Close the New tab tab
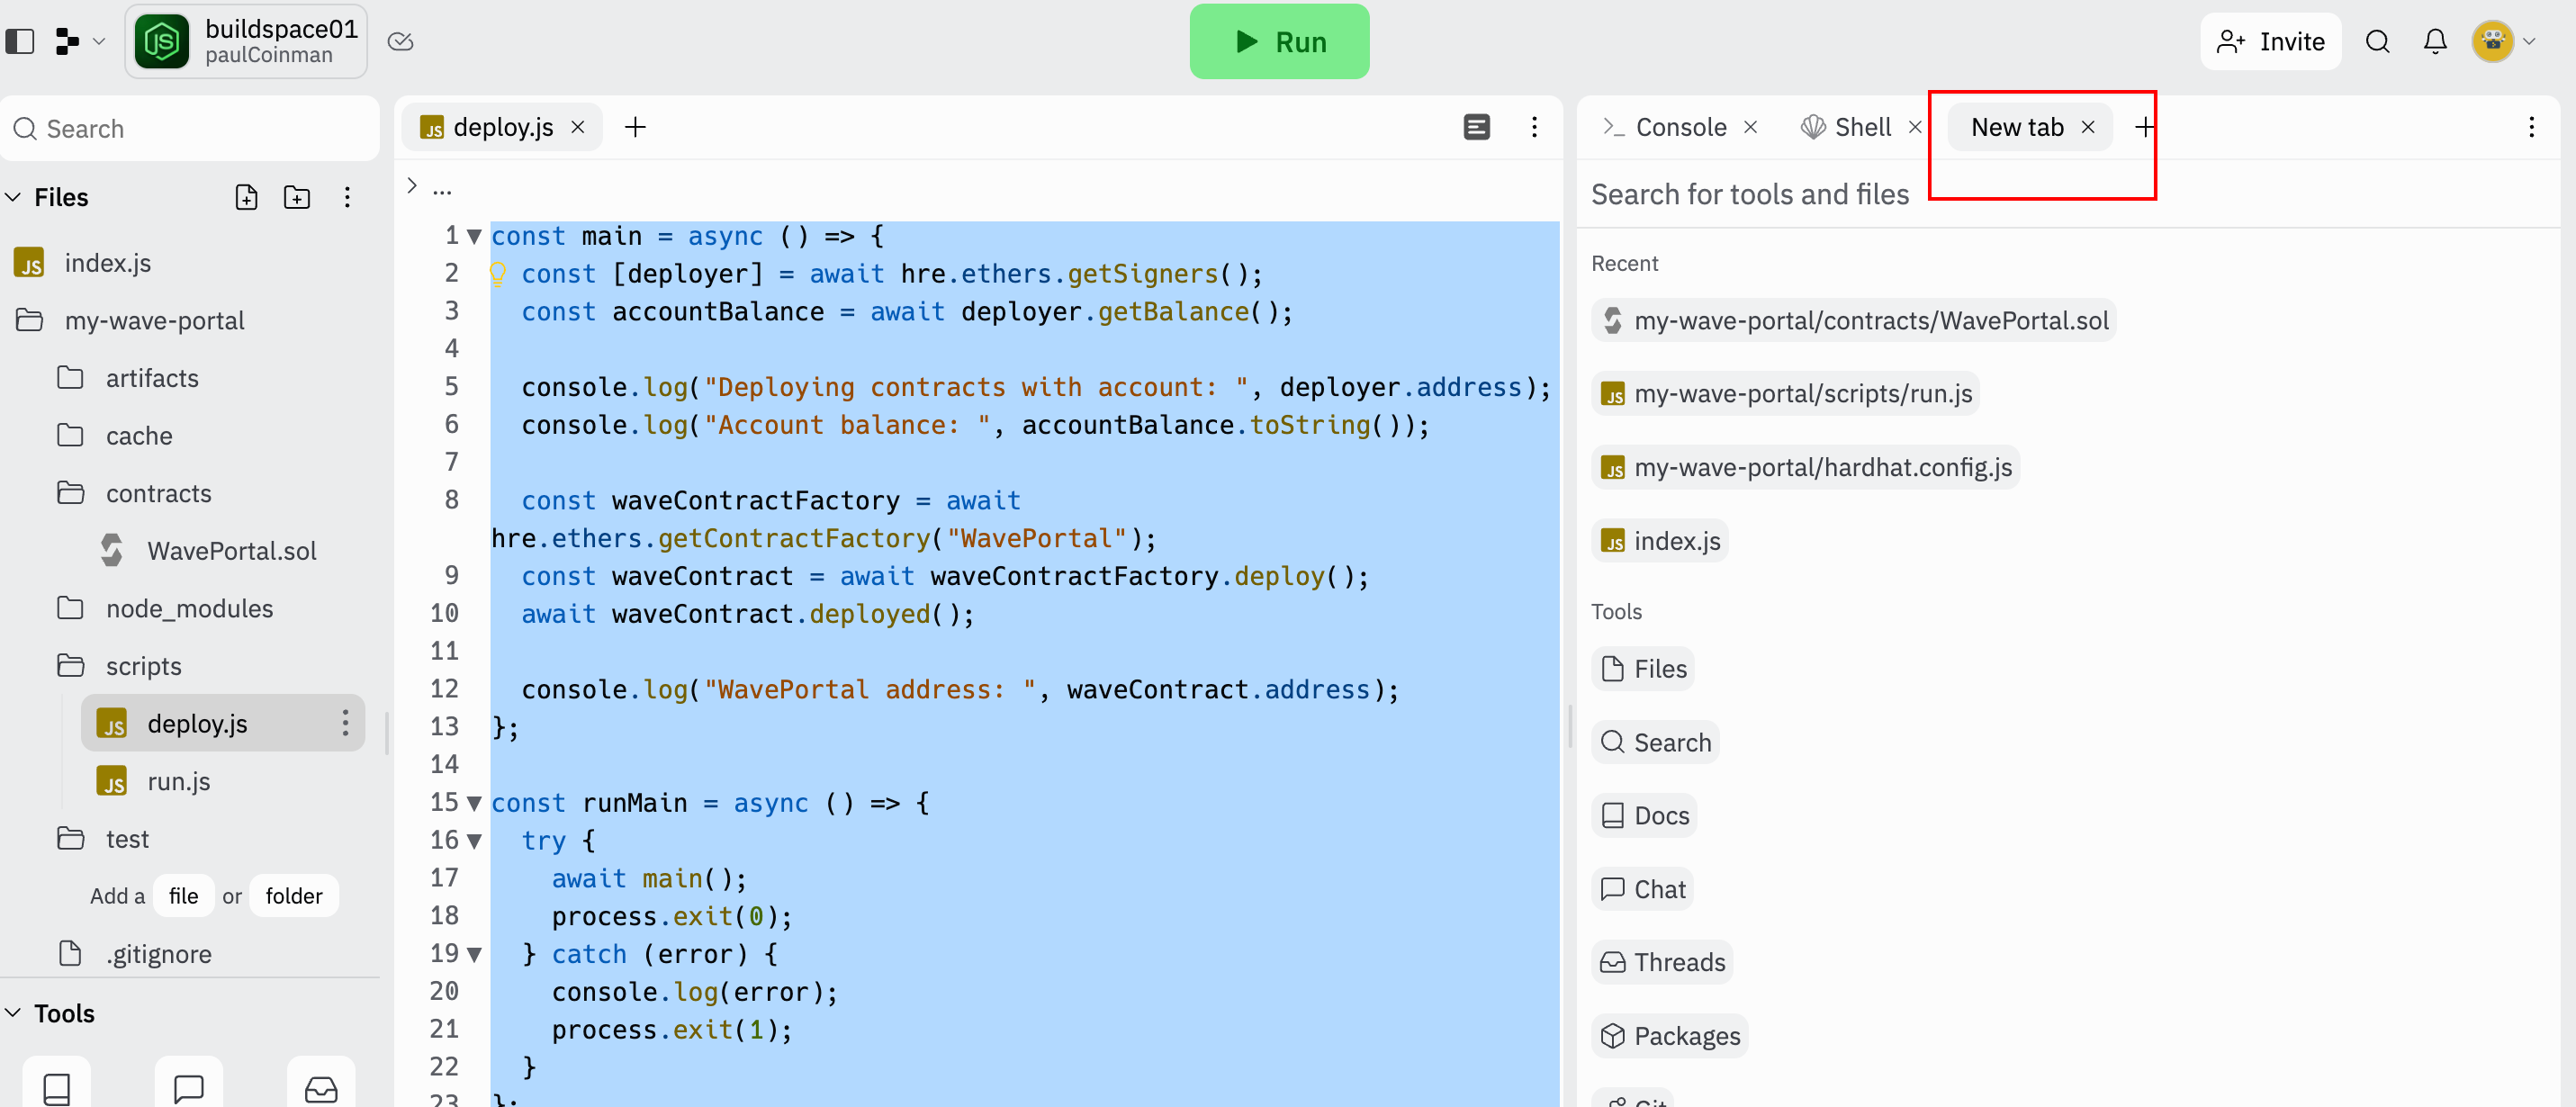Viewport: 2576px width, 1107px height. click(2088, 127)
